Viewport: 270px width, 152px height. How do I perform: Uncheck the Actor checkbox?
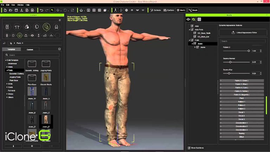(192, 26)
